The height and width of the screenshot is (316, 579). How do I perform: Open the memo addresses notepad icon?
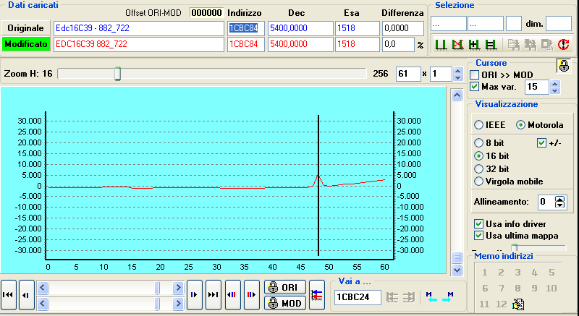pyautogui.click(x=517, y=304)
